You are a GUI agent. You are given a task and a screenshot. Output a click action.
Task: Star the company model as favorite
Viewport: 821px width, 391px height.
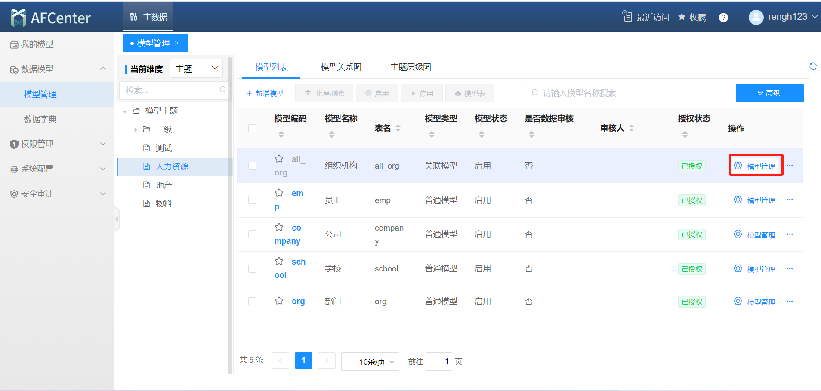coord(279,227)
